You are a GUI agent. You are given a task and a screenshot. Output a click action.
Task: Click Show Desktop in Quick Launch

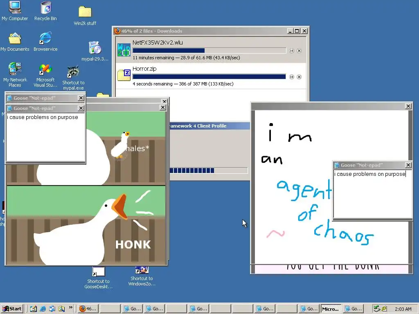(33, 309)
